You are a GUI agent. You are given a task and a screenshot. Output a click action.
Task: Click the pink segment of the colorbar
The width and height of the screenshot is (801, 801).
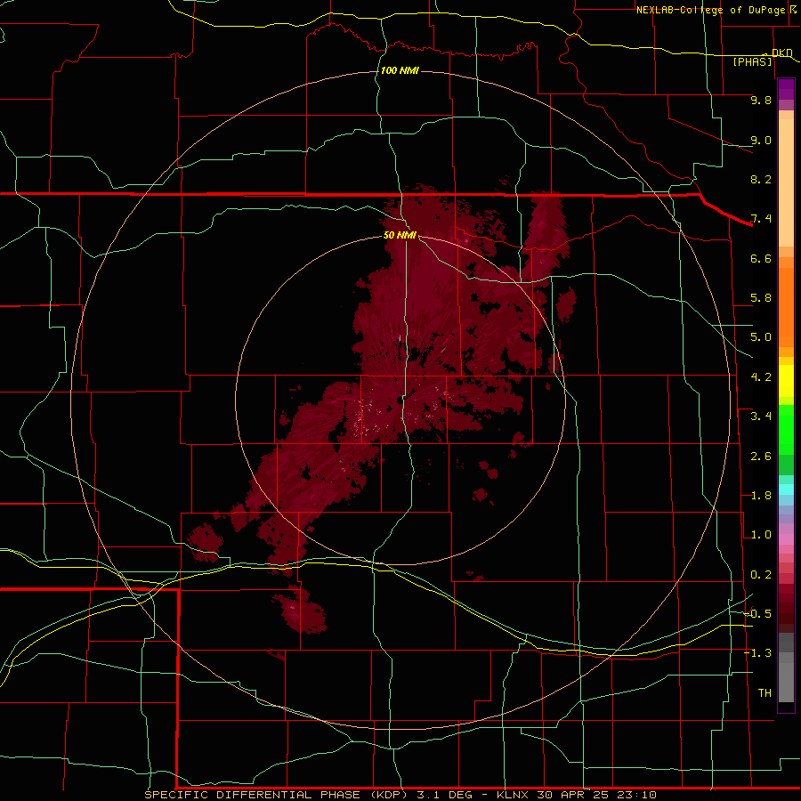click(x=786, y=539)
